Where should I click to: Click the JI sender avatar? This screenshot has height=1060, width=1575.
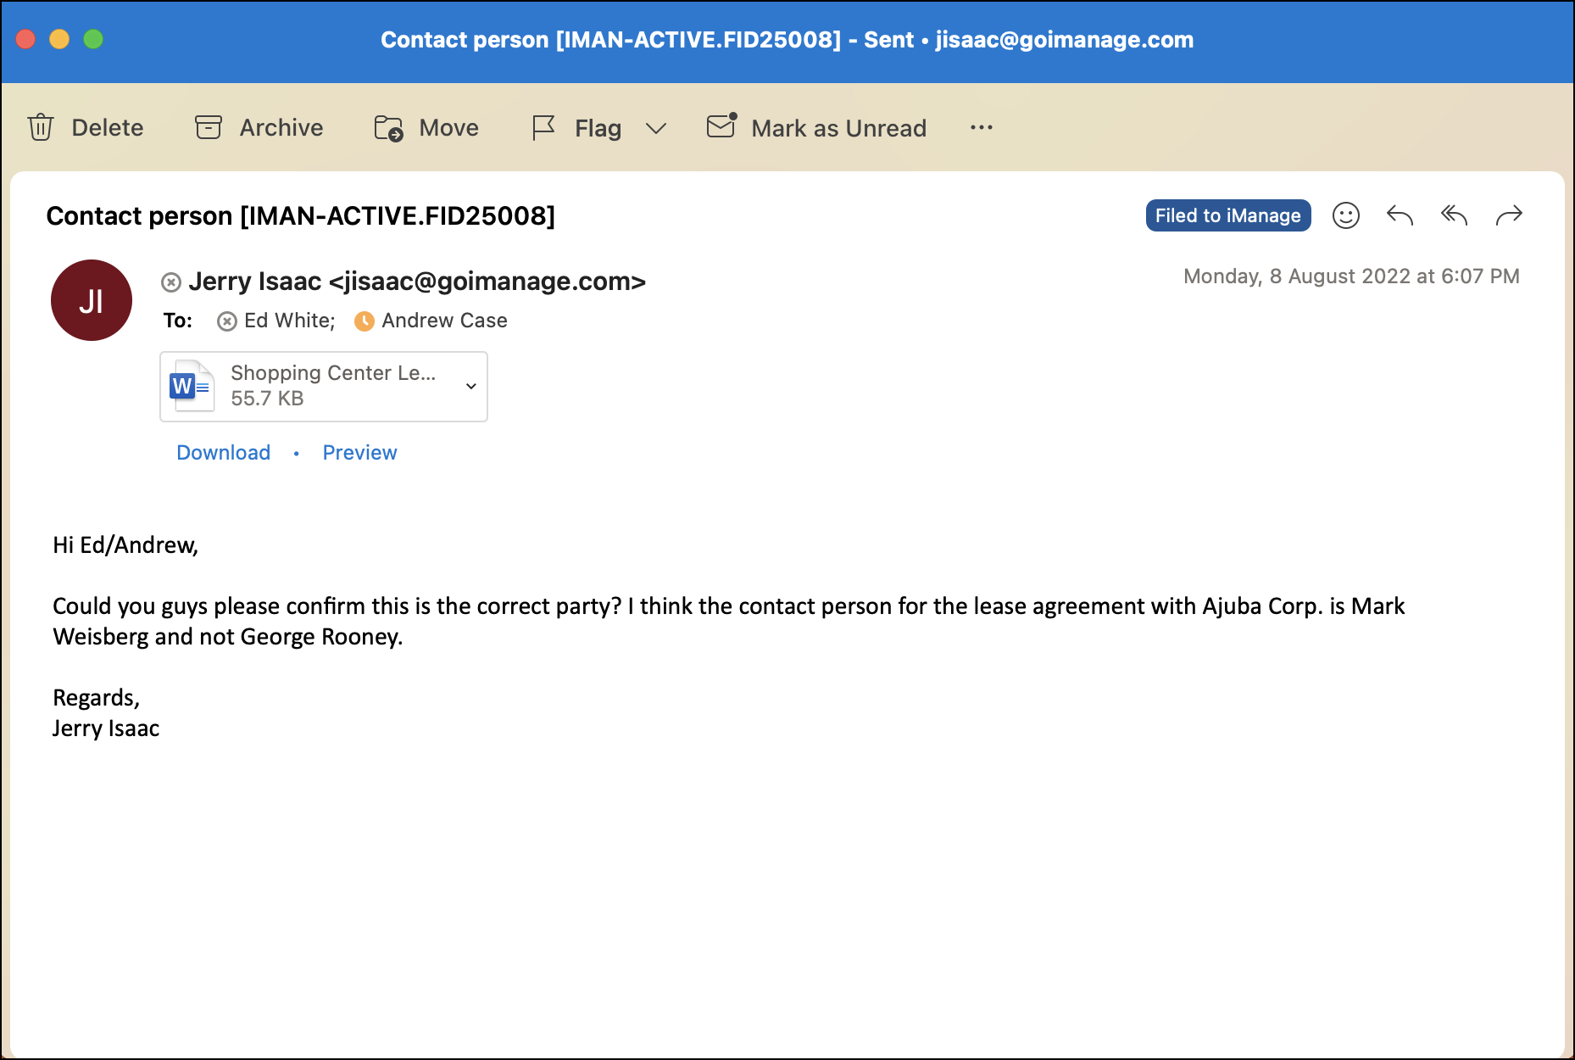click(92, 300)
